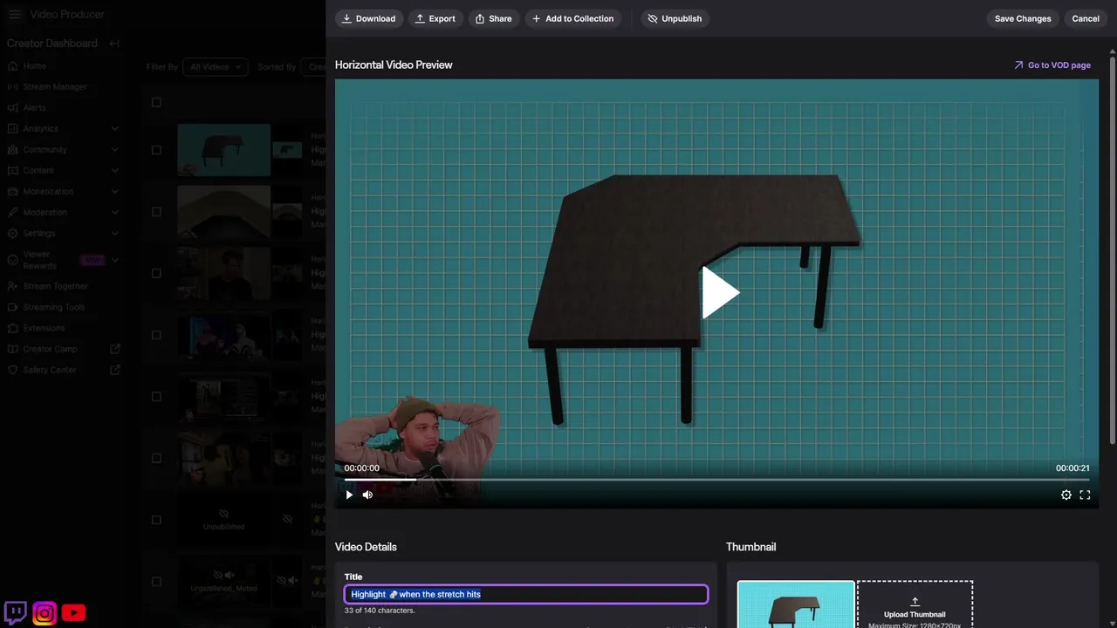Screen dimensions: 1117x628
Task: Click the Monetization wallet icon
Action: (13, 192)
